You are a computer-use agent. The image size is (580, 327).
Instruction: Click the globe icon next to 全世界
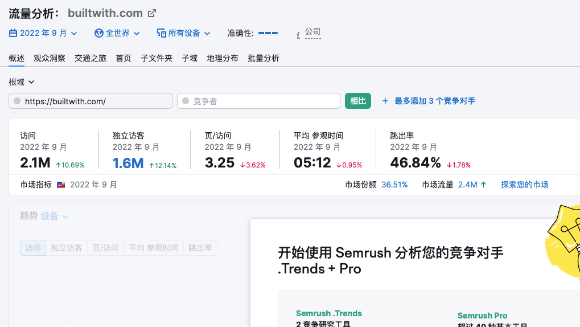pos(99,33)
